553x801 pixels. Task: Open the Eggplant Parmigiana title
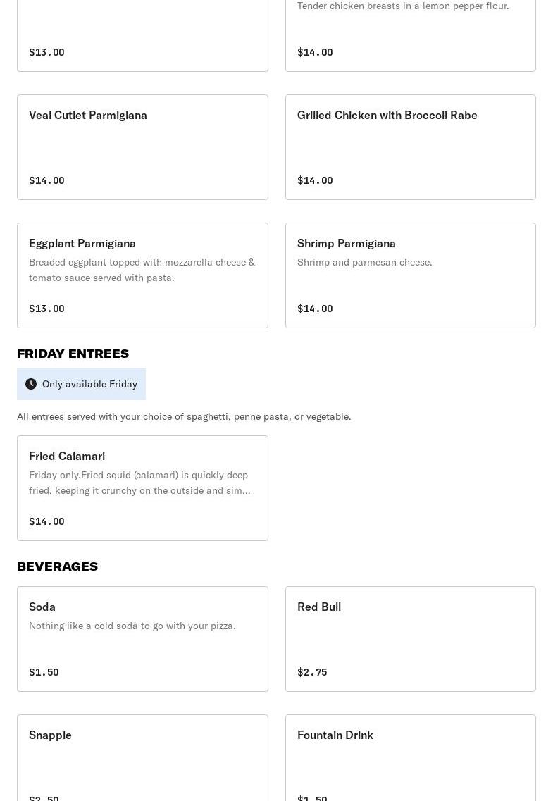(82, 244)
